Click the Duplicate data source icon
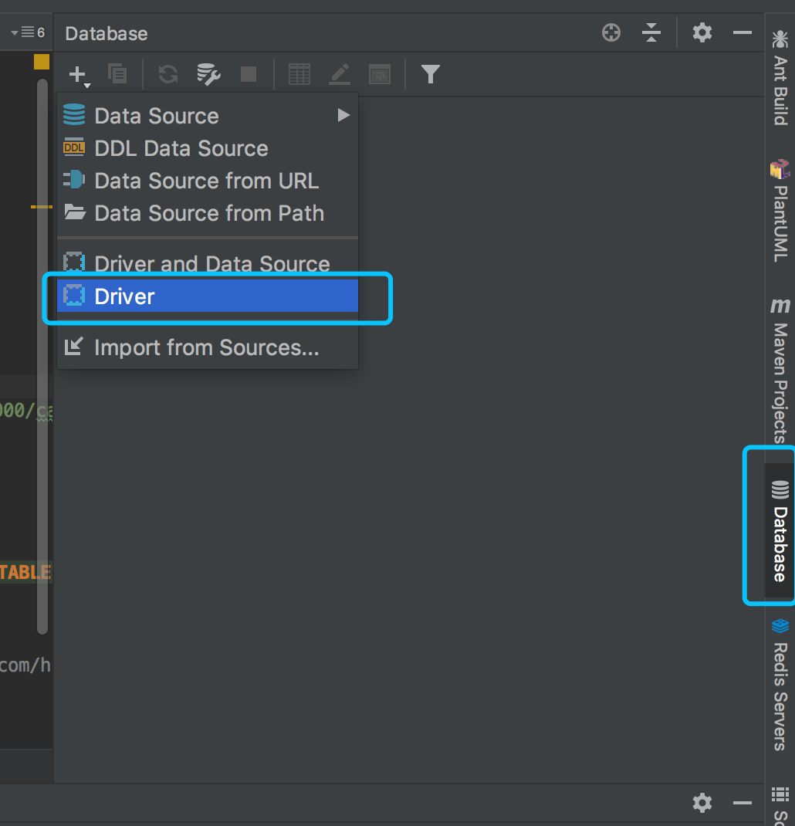The image size is (795, 826). pyautogui.click(x=117, y=74)
